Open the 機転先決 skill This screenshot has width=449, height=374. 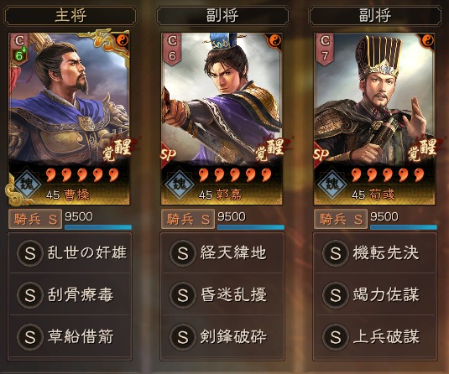375,253
